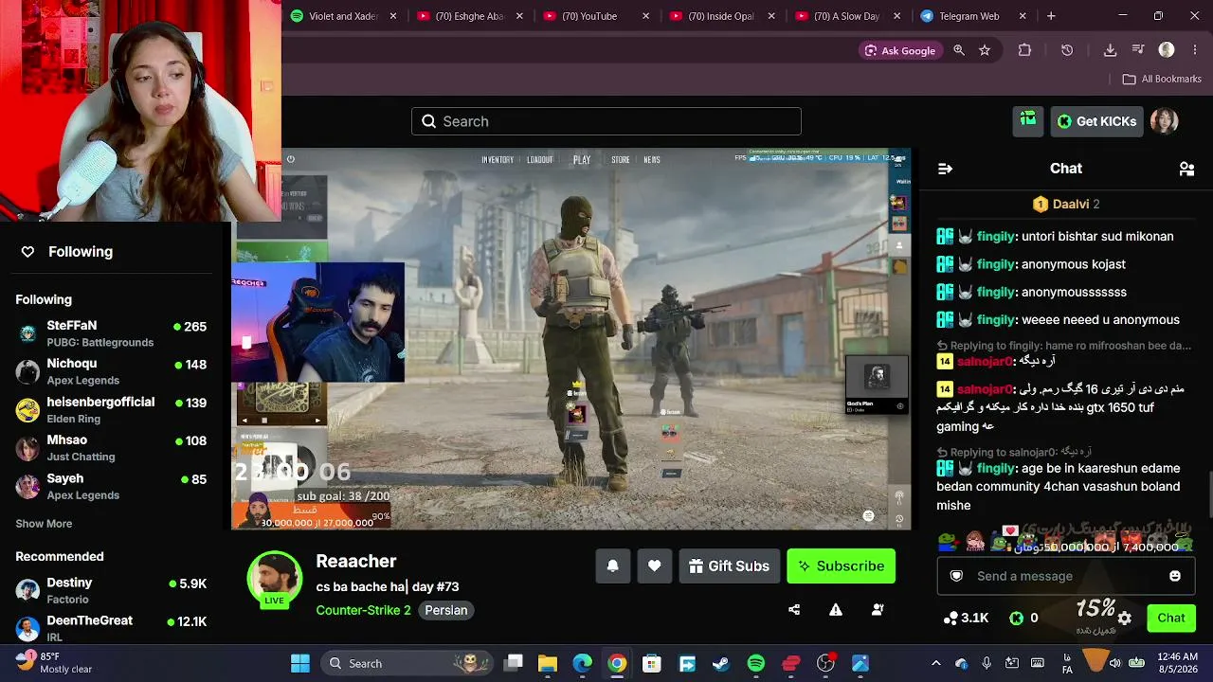
Task: Bookmark this page with the star
Action: point(985,50)
